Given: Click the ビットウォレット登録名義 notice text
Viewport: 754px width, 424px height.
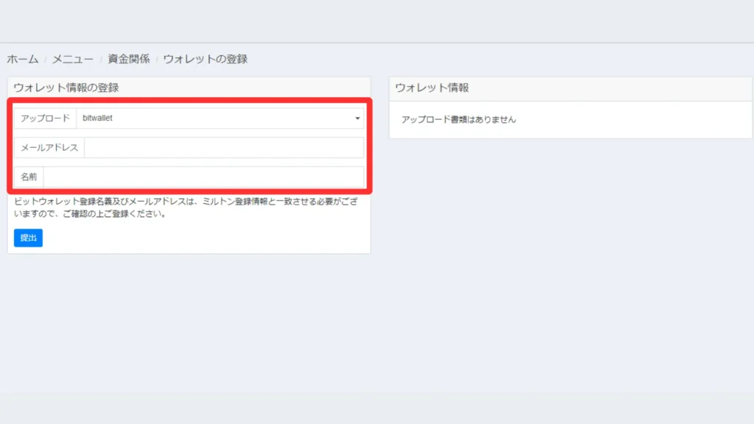Looking at the screenshot, I should (x=186, y=208).
